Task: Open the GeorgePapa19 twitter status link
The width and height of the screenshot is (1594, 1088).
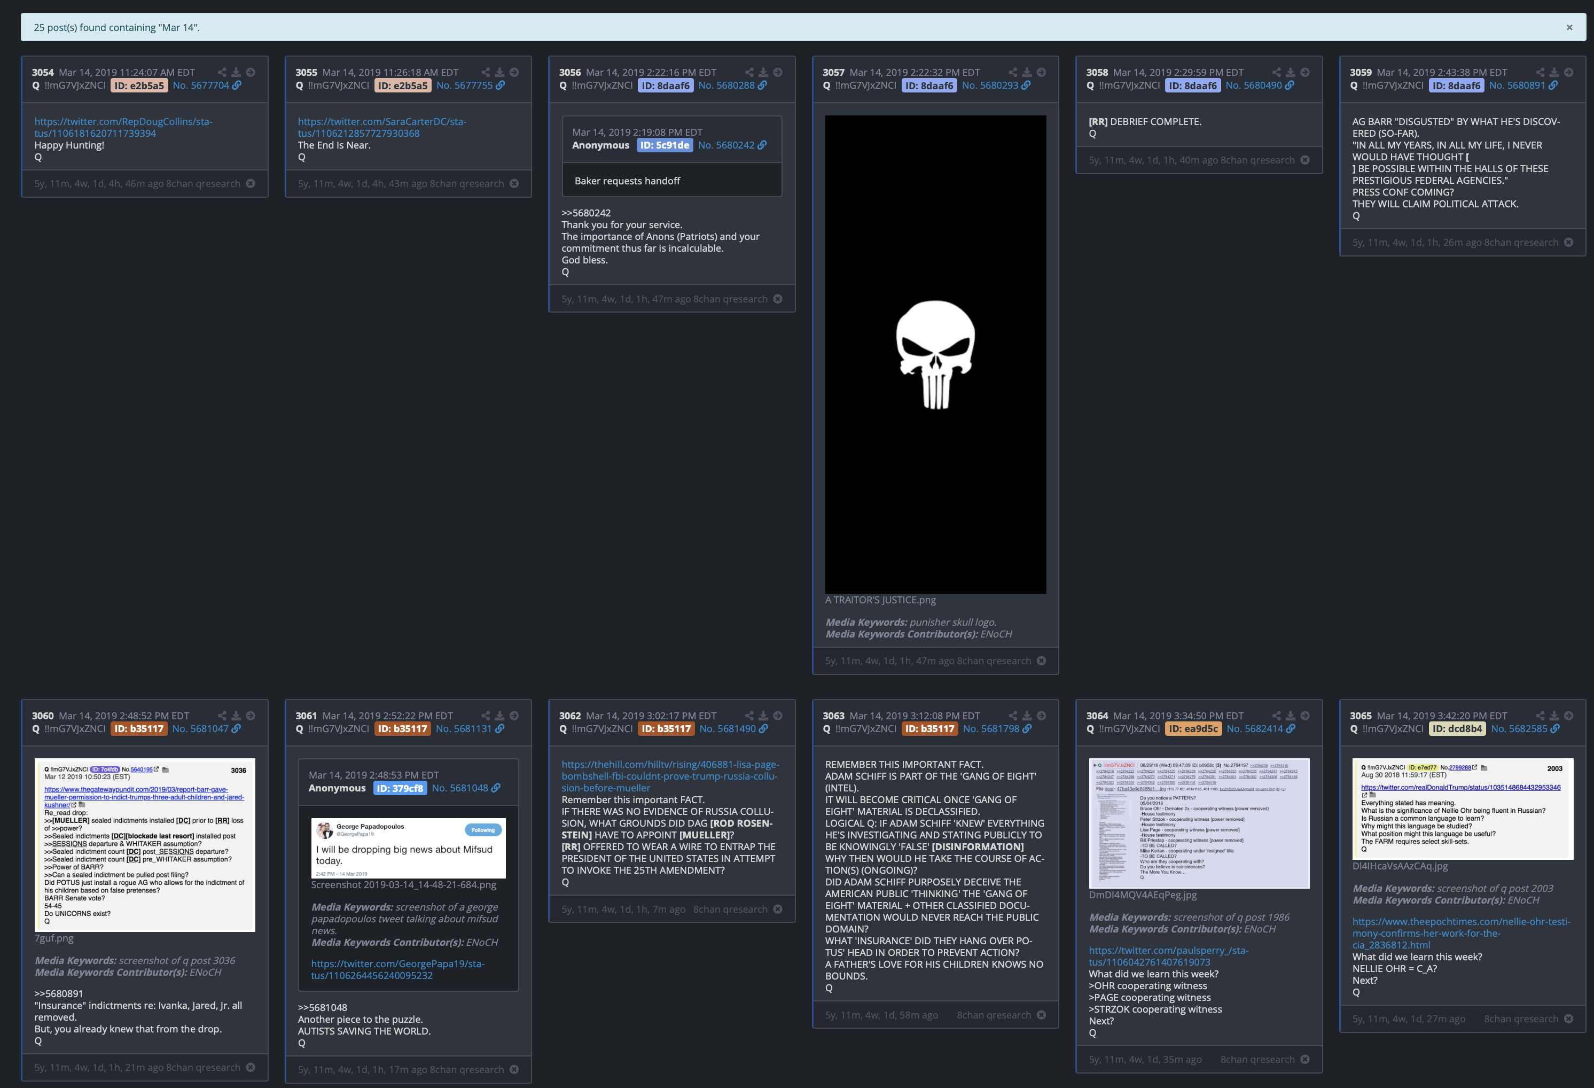Action: point(398,969)
